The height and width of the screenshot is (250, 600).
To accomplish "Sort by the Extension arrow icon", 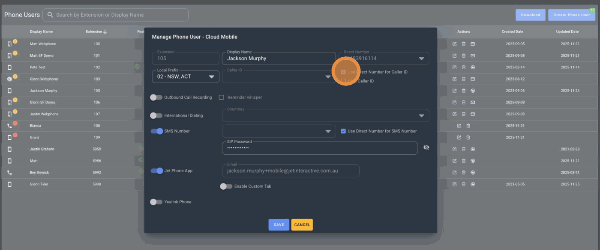I will (x=105, y=32).
